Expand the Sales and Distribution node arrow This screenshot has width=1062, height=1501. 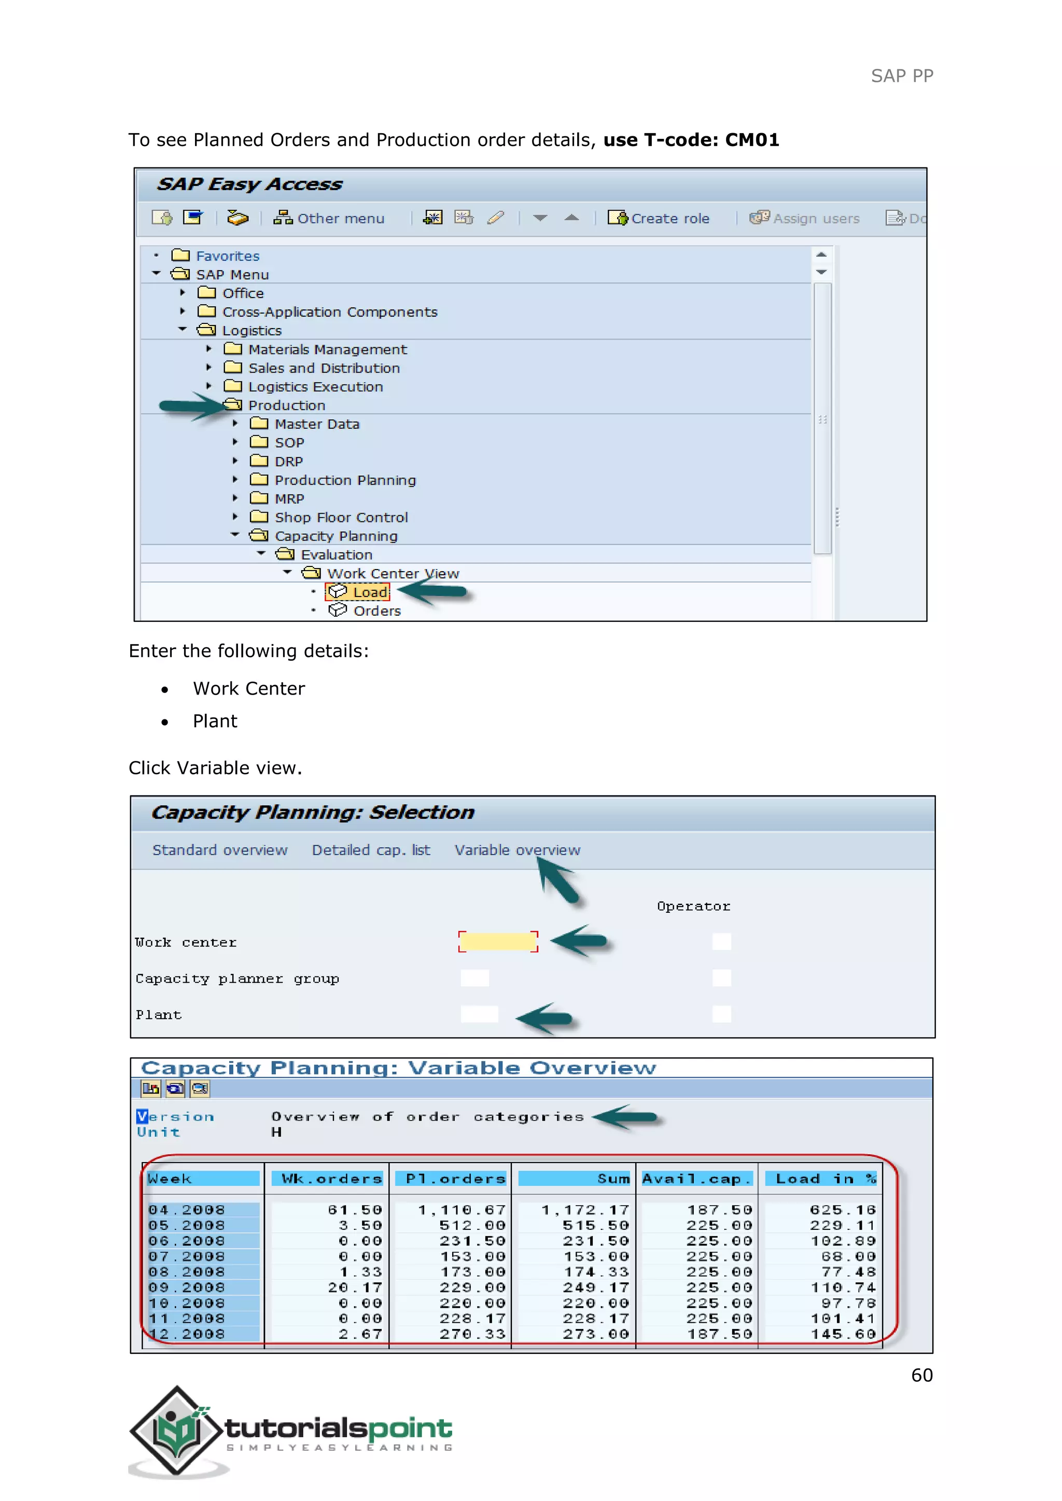(208, 367)
